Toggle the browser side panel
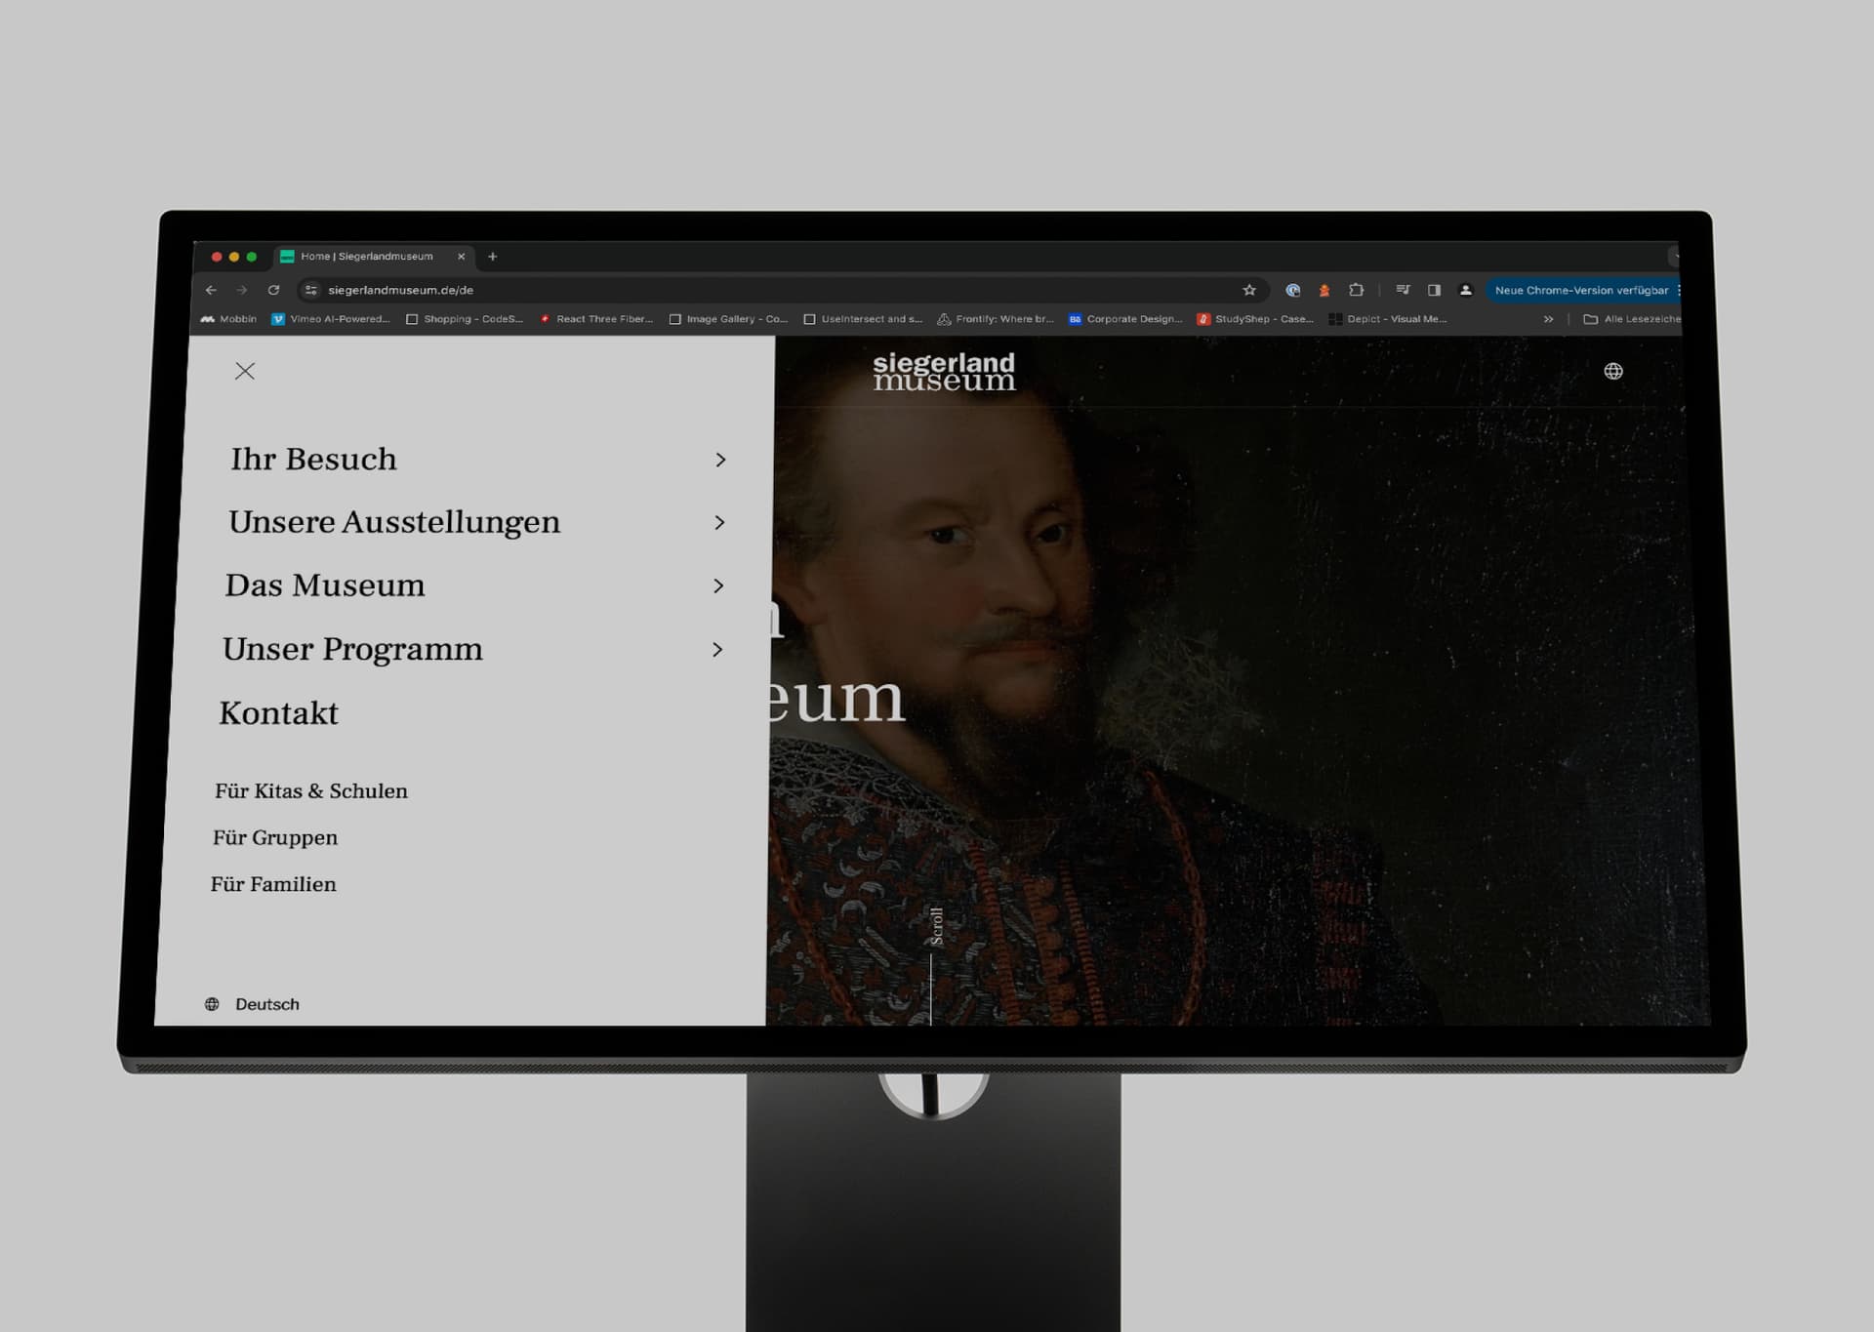This screenshot has height=1332, width=1874. coord(1434,290)
